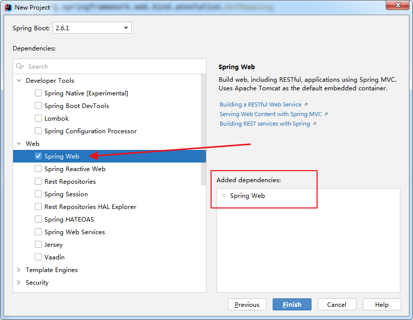
Task: Open the Spring Boot version dropdown
Action: pyautogui.click(x=92, y=28)
